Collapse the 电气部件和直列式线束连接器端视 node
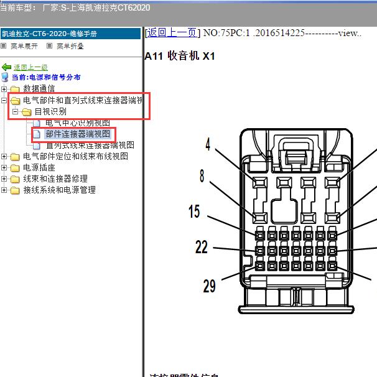Image resolution: width=377 pixels, height=377 pixels. pos(4,100)
